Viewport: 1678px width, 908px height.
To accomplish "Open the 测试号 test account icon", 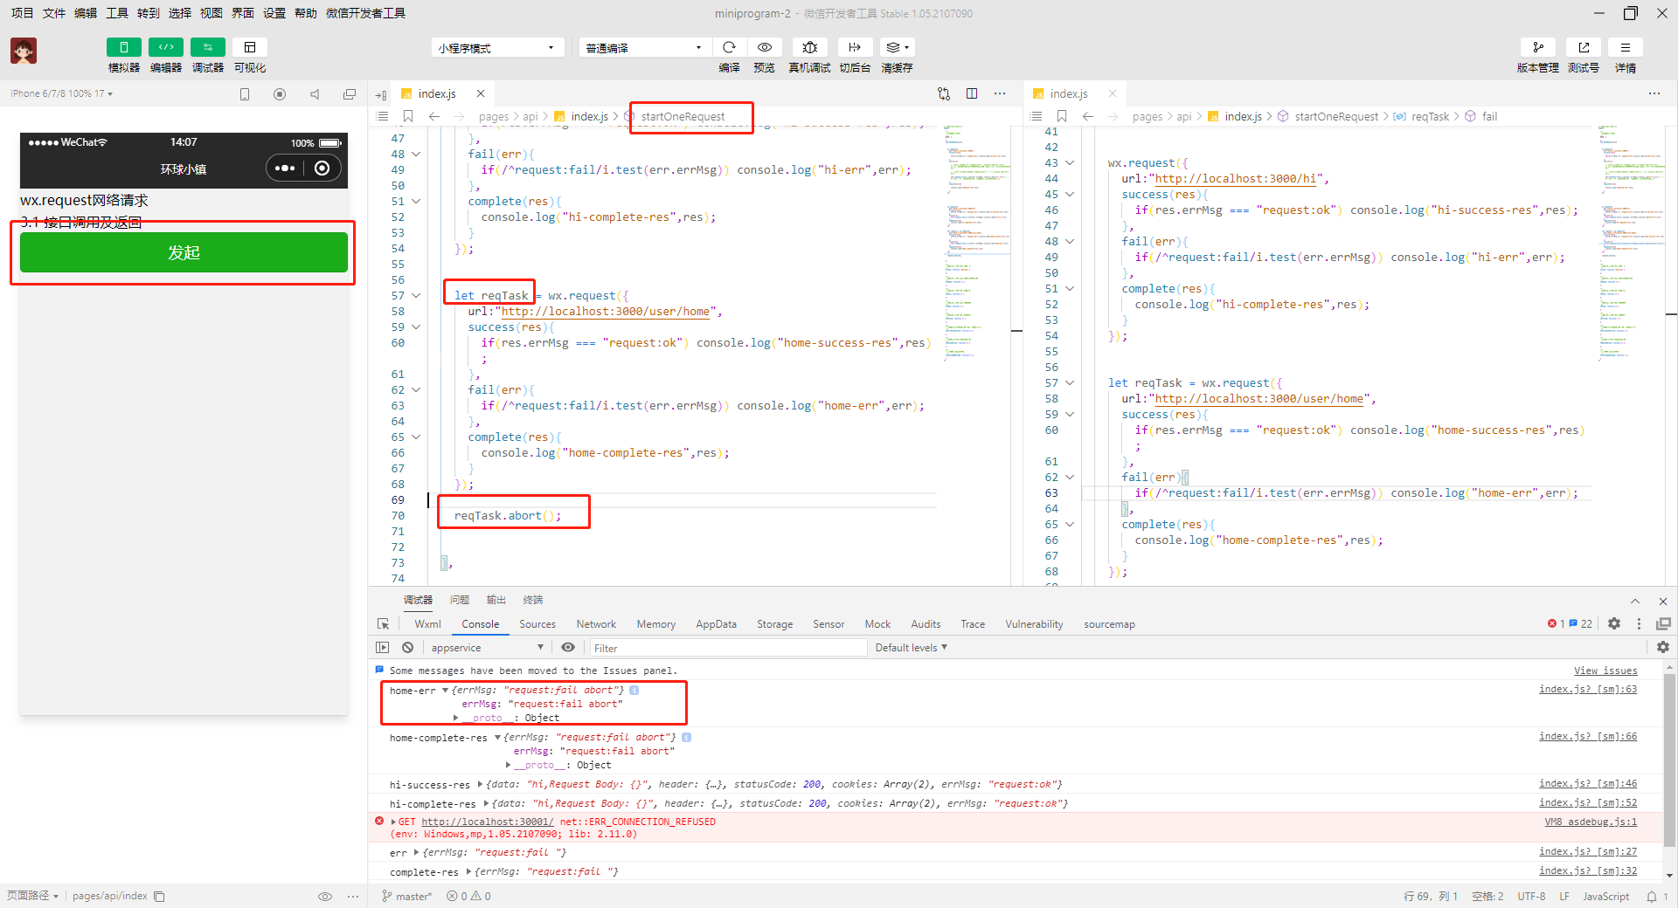I will click(1584, 47).
